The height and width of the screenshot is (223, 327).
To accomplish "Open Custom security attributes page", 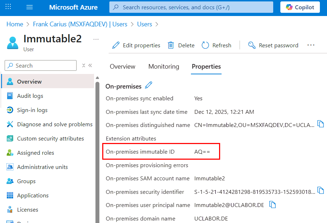I will (50, 139).
